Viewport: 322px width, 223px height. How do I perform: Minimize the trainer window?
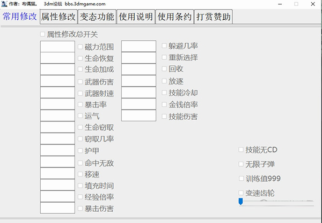click(x=280, y=4)
